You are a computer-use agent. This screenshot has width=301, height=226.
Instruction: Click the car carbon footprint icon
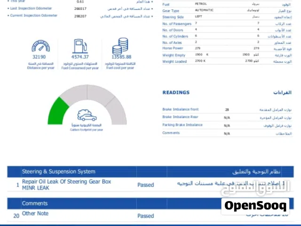[87, 115]
